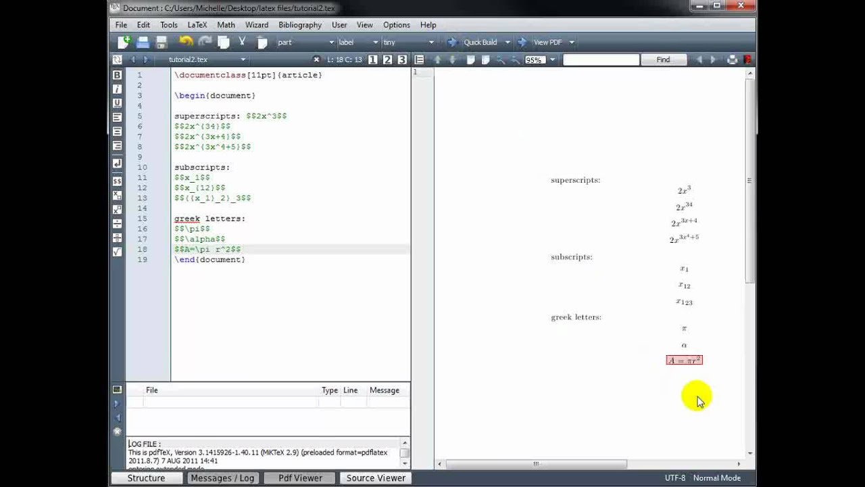Screen dimensions: 865x487
Task: Insert $$ math mode delimiters
Action: click(117, 181)
